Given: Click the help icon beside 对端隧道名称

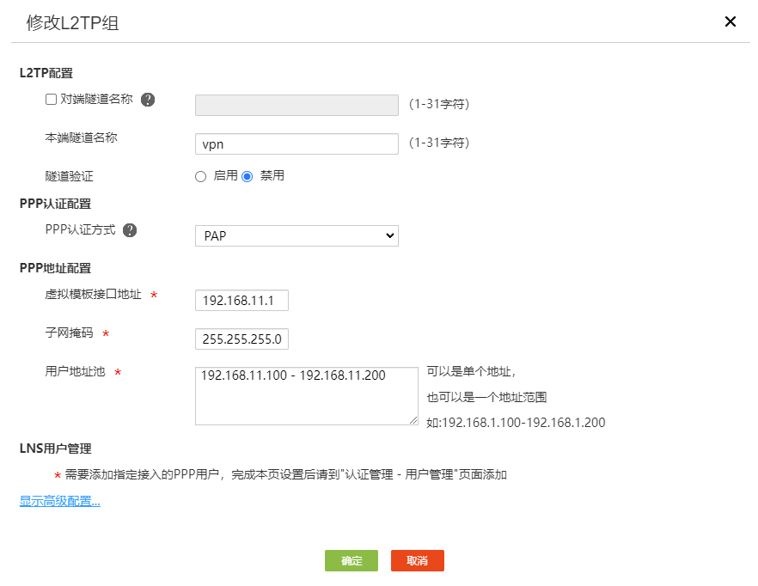Looking at the screenshot, I should pyautogui.click(x=148, y=100).
